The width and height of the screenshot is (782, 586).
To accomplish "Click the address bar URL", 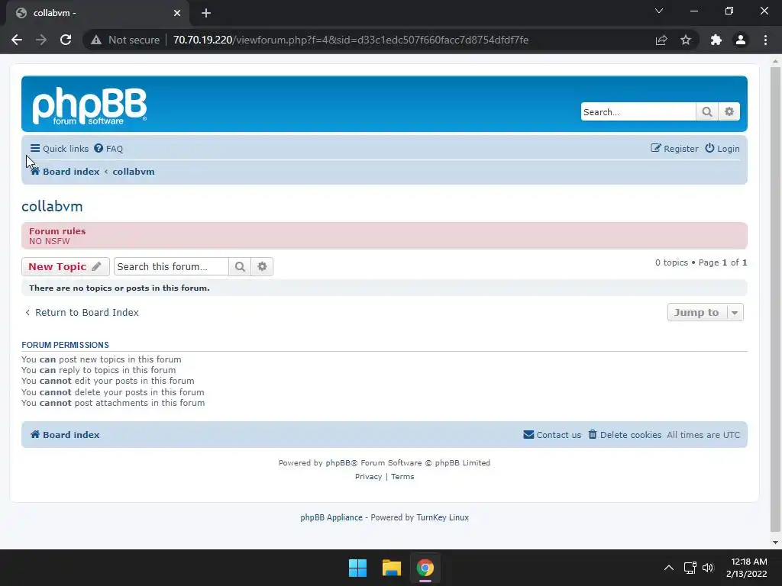I will click(x=351, y=40).
